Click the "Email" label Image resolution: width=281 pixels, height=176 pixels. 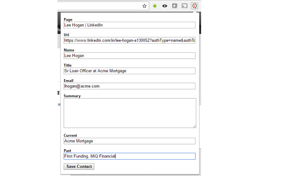coord(68,81)
